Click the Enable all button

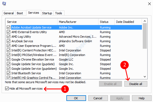click(x=110, y=84)
